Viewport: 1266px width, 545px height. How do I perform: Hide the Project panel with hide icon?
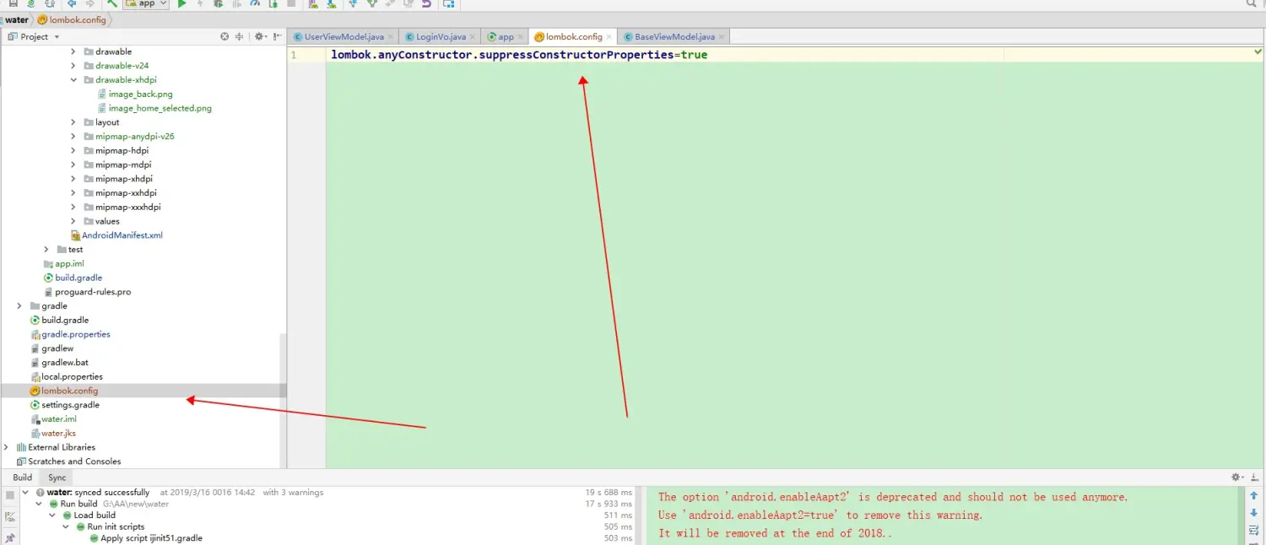(x=277, y=36)
